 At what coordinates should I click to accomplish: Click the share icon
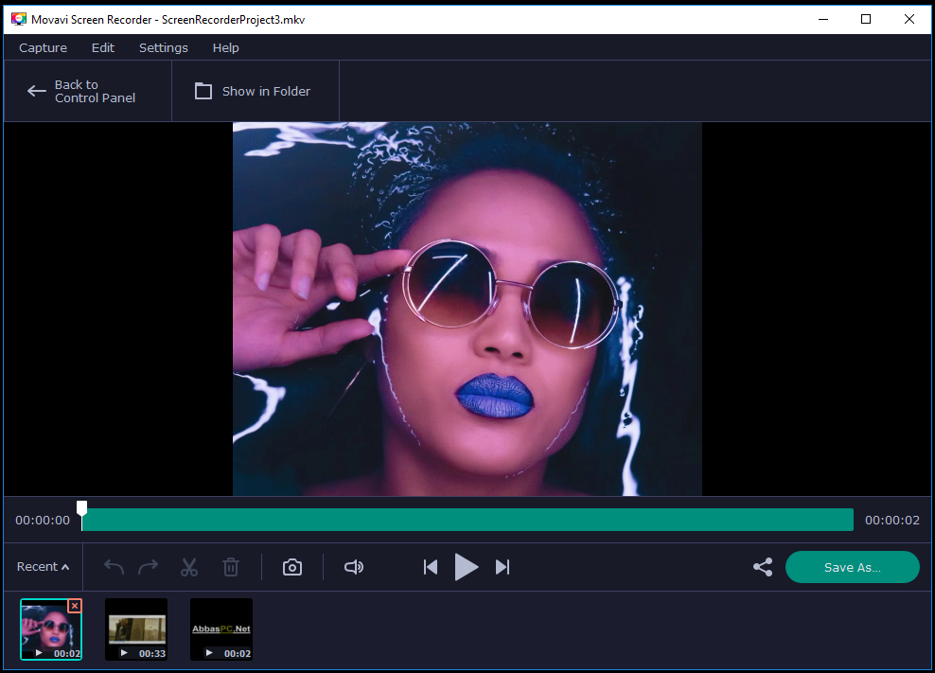[x=763, y=567]
